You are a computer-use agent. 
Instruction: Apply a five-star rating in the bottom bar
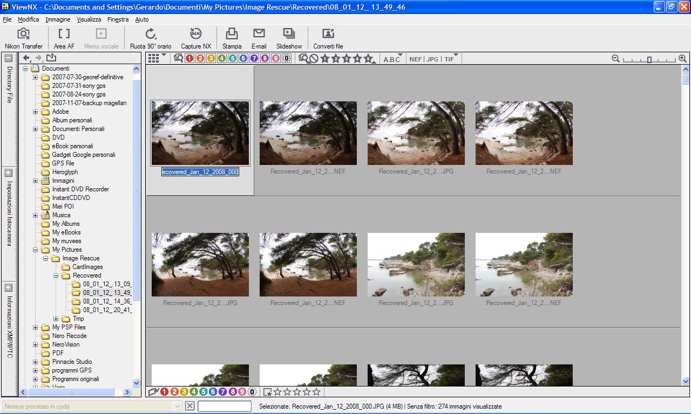[x=316, y=392]
